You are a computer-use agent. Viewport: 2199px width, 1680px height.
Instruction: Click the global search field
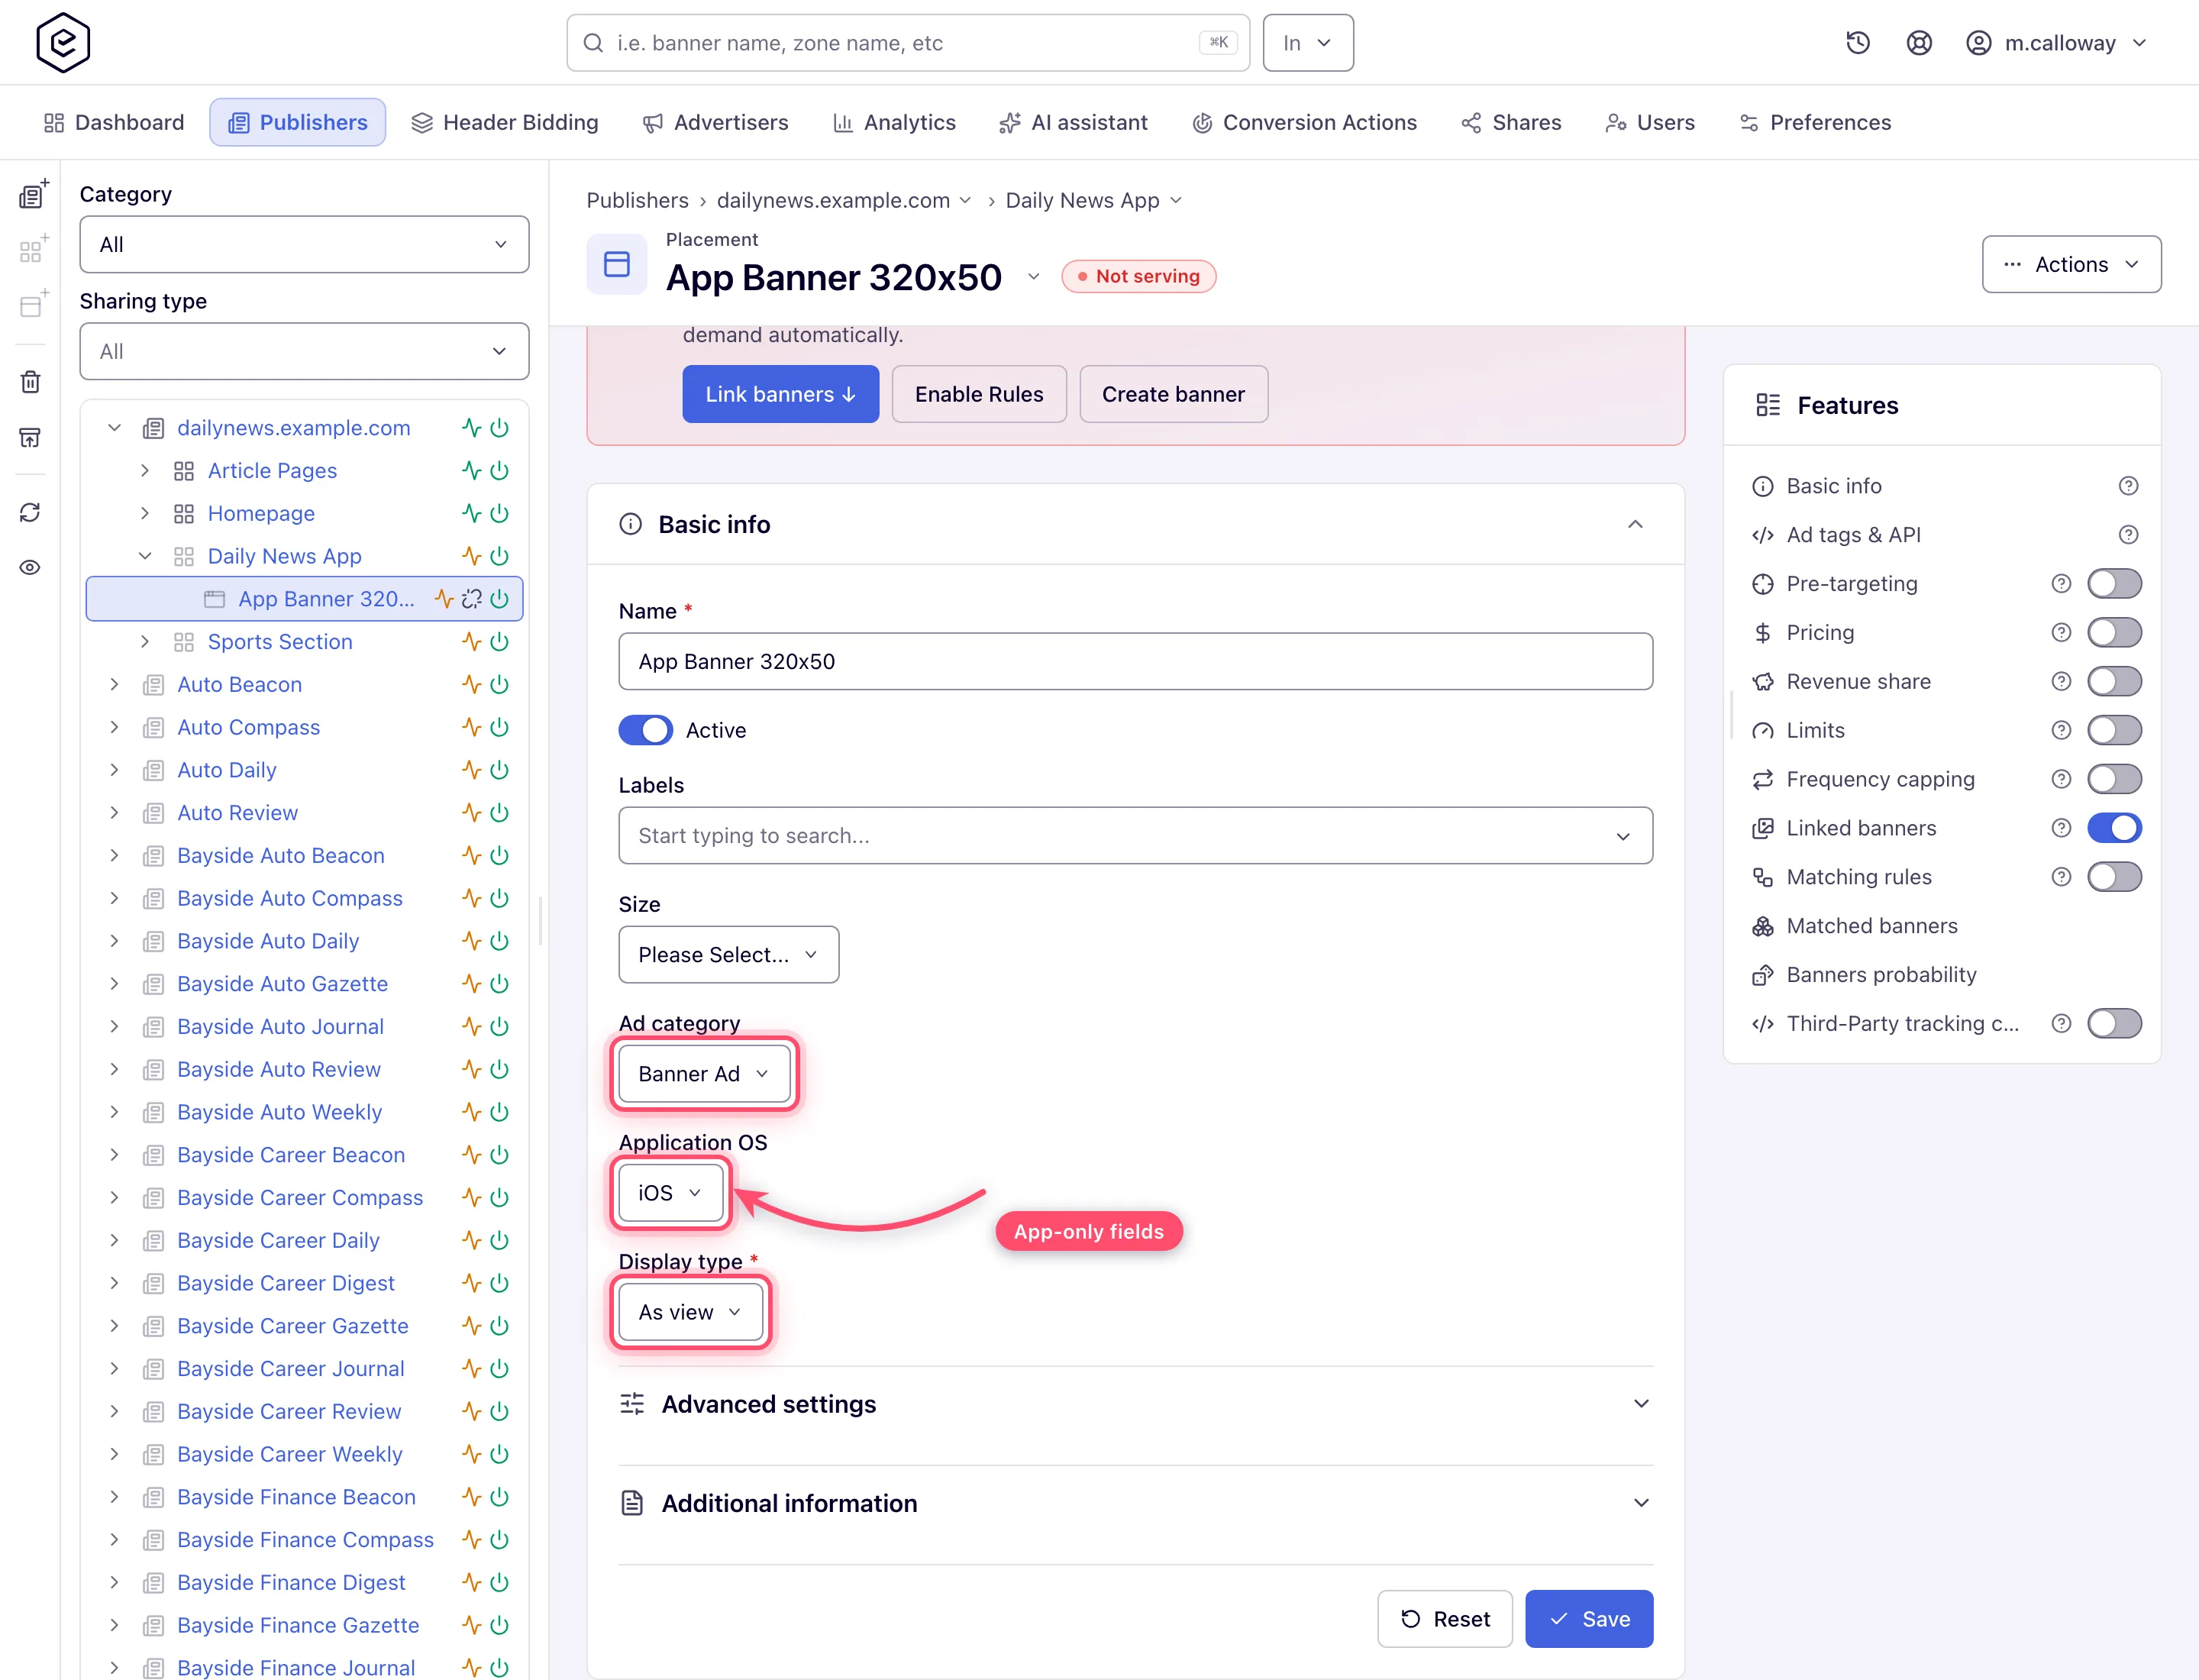[x=907, y=43]
